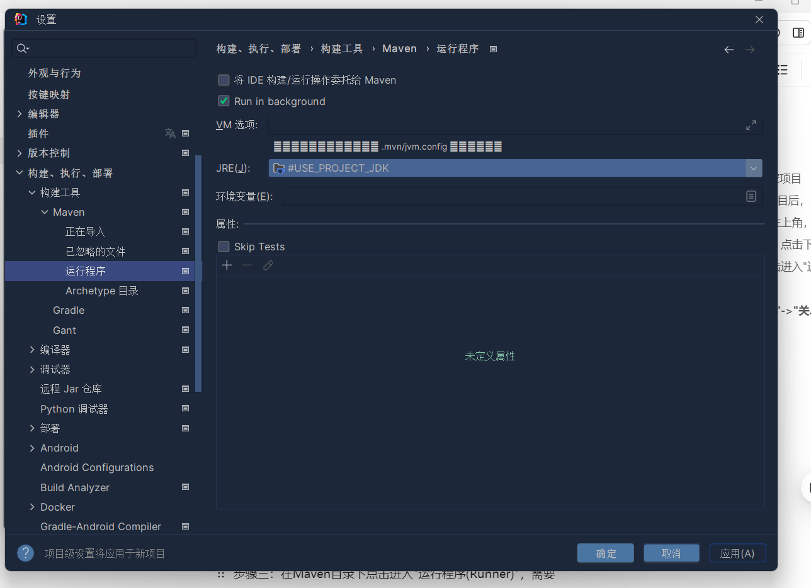Edit property with the pencil icon
Viewport: 811px width, 588px height.
[x=268, y=265]
